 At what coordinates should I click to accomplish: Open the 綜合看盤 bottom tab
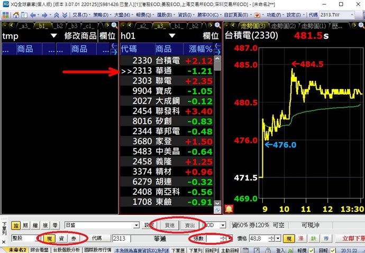[x=40, y=250]
